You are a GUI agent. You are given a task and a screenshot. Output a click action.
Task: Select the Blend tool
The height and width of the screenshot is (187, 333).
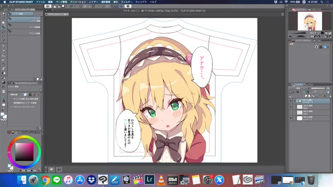[3, 73]
